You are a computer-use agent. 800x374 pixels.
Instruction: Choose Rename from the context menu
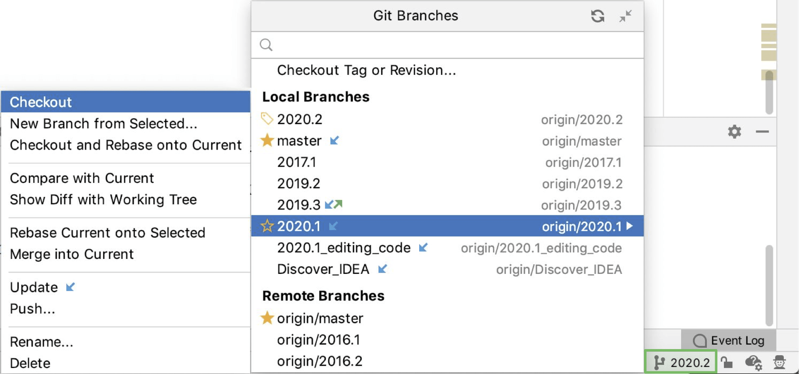click(42, 342)
